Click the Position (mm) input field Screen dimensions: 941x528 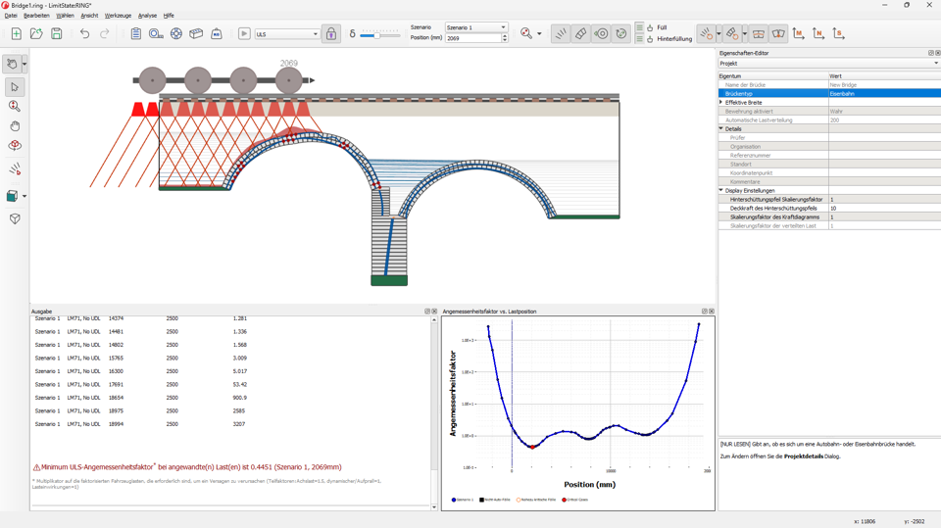click(x=472, y=38)
